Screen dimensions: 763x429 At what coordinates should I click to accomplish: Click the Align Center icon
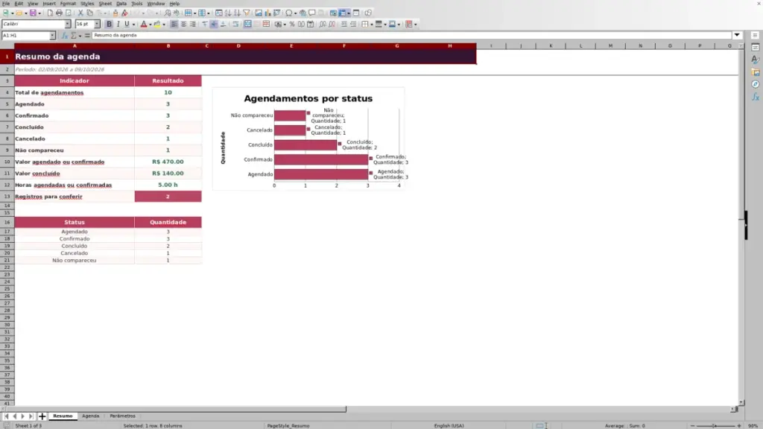(183, 25)
